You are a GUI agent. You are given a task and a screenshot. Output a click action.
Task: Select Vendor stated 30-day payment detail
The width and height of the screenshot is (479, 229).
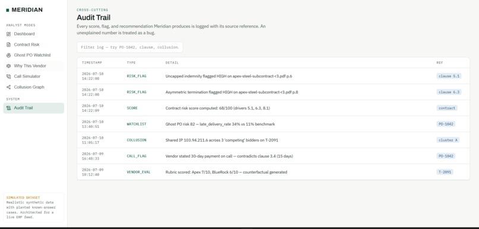click(x=229, y=156)
